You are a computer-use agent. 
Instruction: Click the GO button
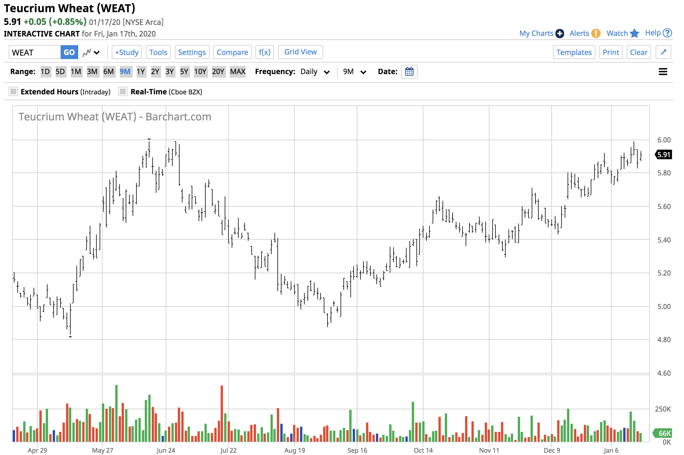(x=69, y=52)
